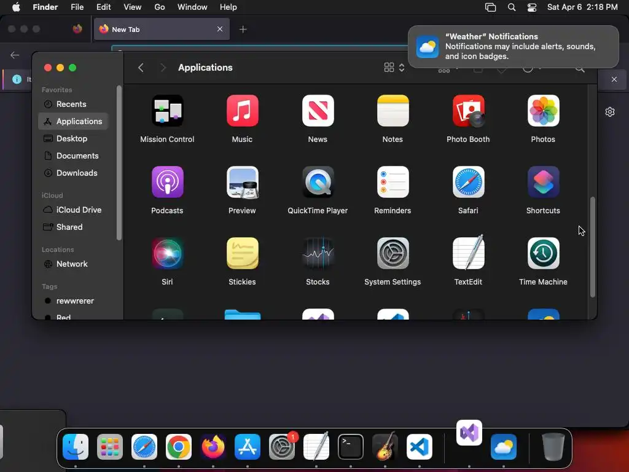The width and height of the screenshot is (629, 472).
Task: Open the Edit menu
Action: coord(103,7)
